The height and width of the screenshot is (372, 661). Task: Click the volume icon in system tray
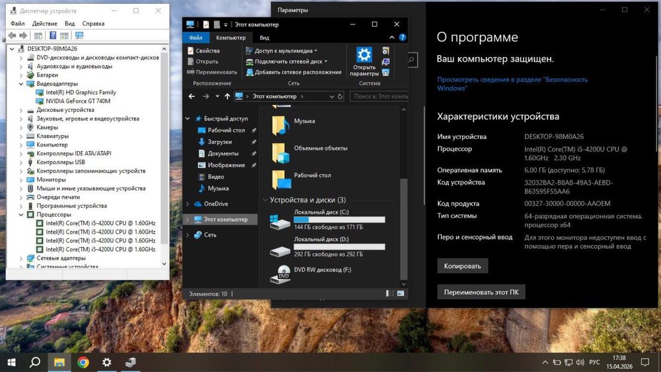[580, 362]
